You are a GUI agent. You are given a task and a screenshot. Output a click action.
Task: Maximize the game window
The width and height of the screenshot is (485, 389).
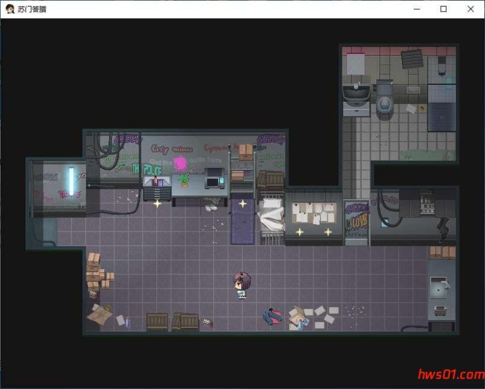(443, 9)
